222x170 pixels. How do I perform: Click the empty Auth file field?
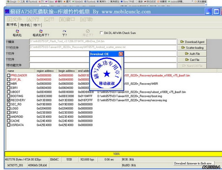(x=103, y=54)
